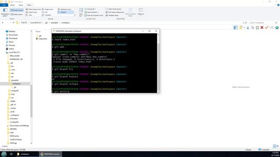Select Music in navigation tree
The height and width of the screenshot is (157, 280).
[11, 42]
